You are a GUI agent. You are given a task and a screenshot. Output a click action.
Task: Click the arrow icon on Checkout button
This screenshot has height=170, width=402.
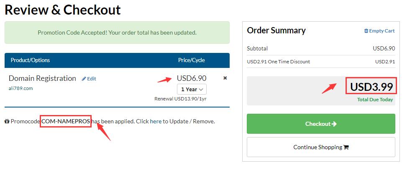click(x=334, y=124)
